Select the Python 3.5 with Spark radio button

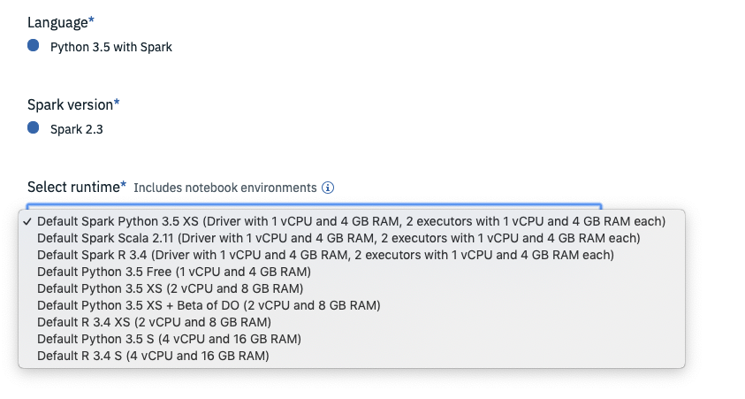point(34,45)
